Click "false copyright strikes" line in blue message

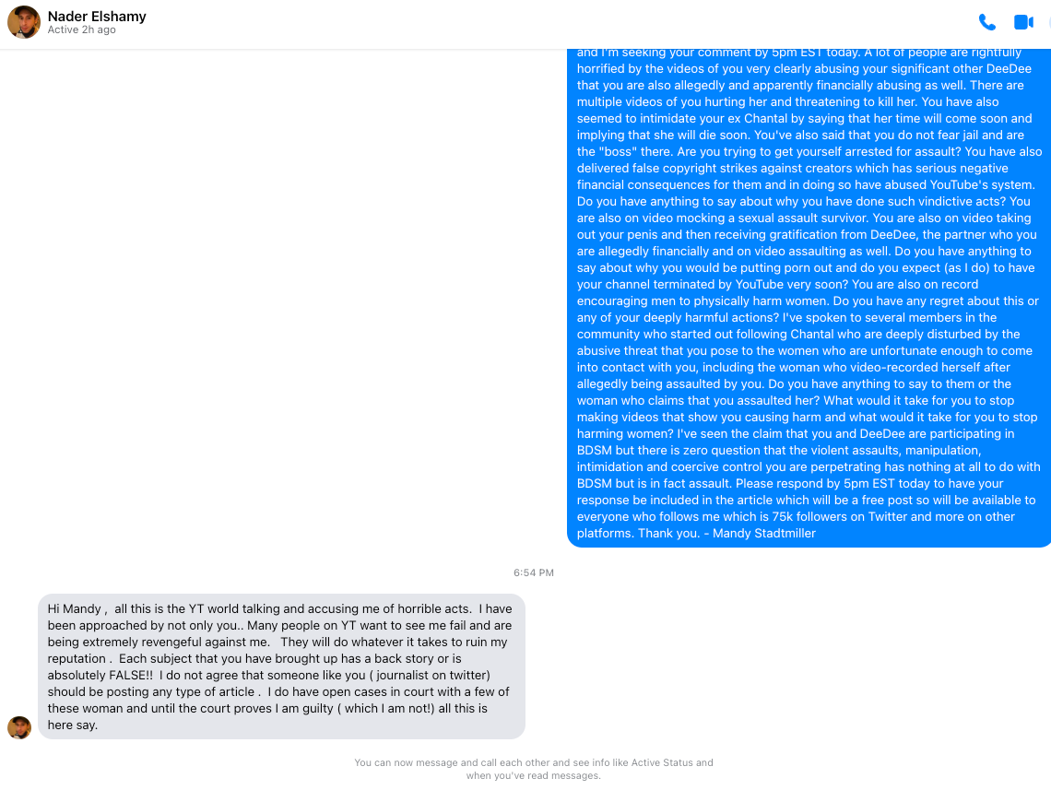[x=792, y=168]
